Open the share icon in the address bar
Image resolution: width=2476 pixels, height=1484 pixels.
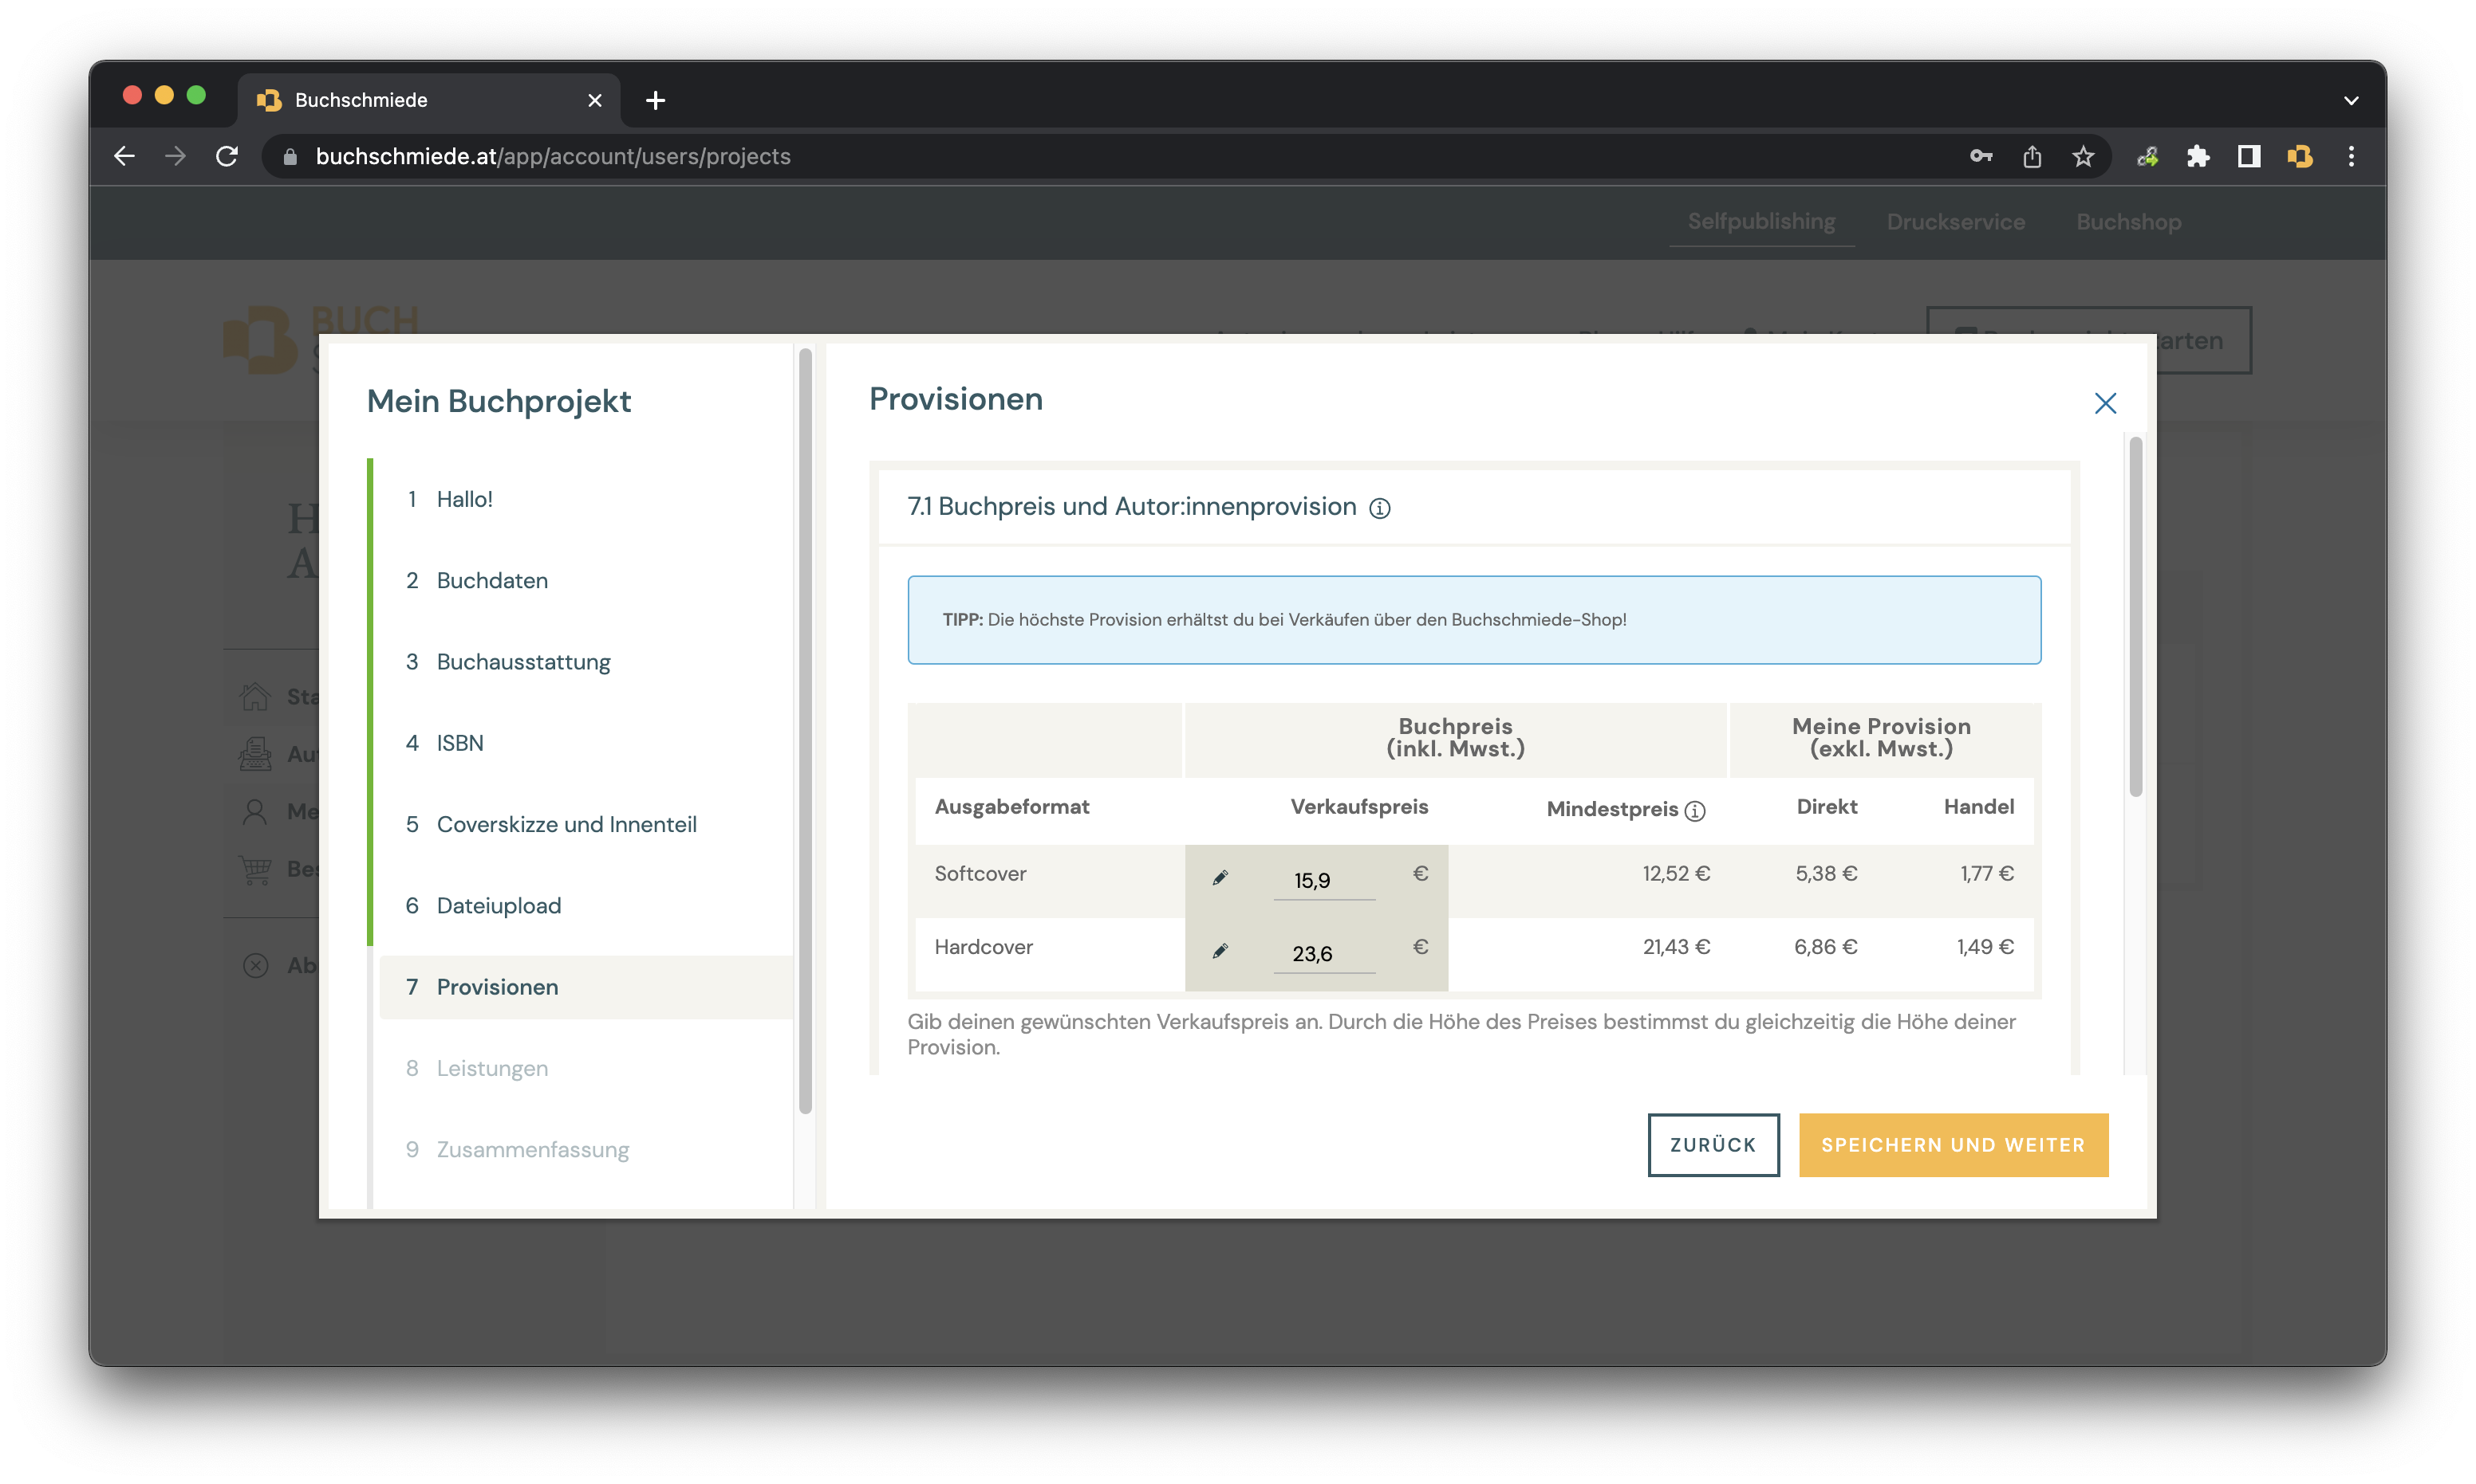(x=2032, y=156)
